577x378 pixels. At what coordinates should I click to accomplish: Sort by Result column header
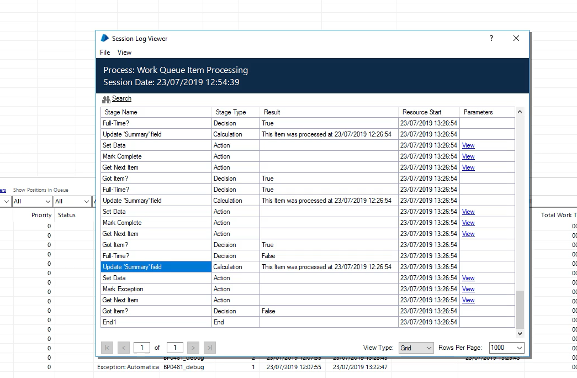[329, 112]
